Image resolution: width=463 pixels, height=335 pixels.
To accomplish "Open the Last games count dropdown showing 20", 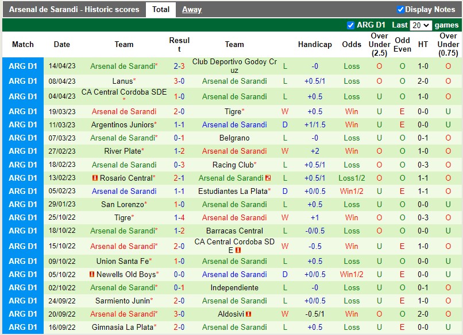I will pos(420,25).
